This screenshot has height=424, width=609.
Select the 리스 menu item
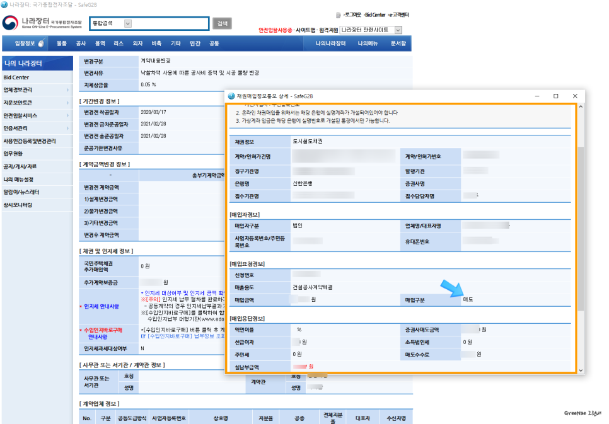(x=119, y=43)
